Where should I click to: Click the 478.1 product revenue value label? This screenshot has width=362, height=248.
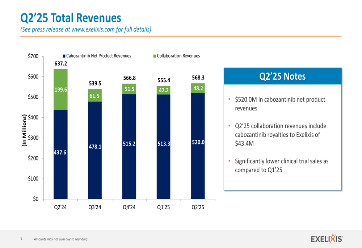click(95, 147)
